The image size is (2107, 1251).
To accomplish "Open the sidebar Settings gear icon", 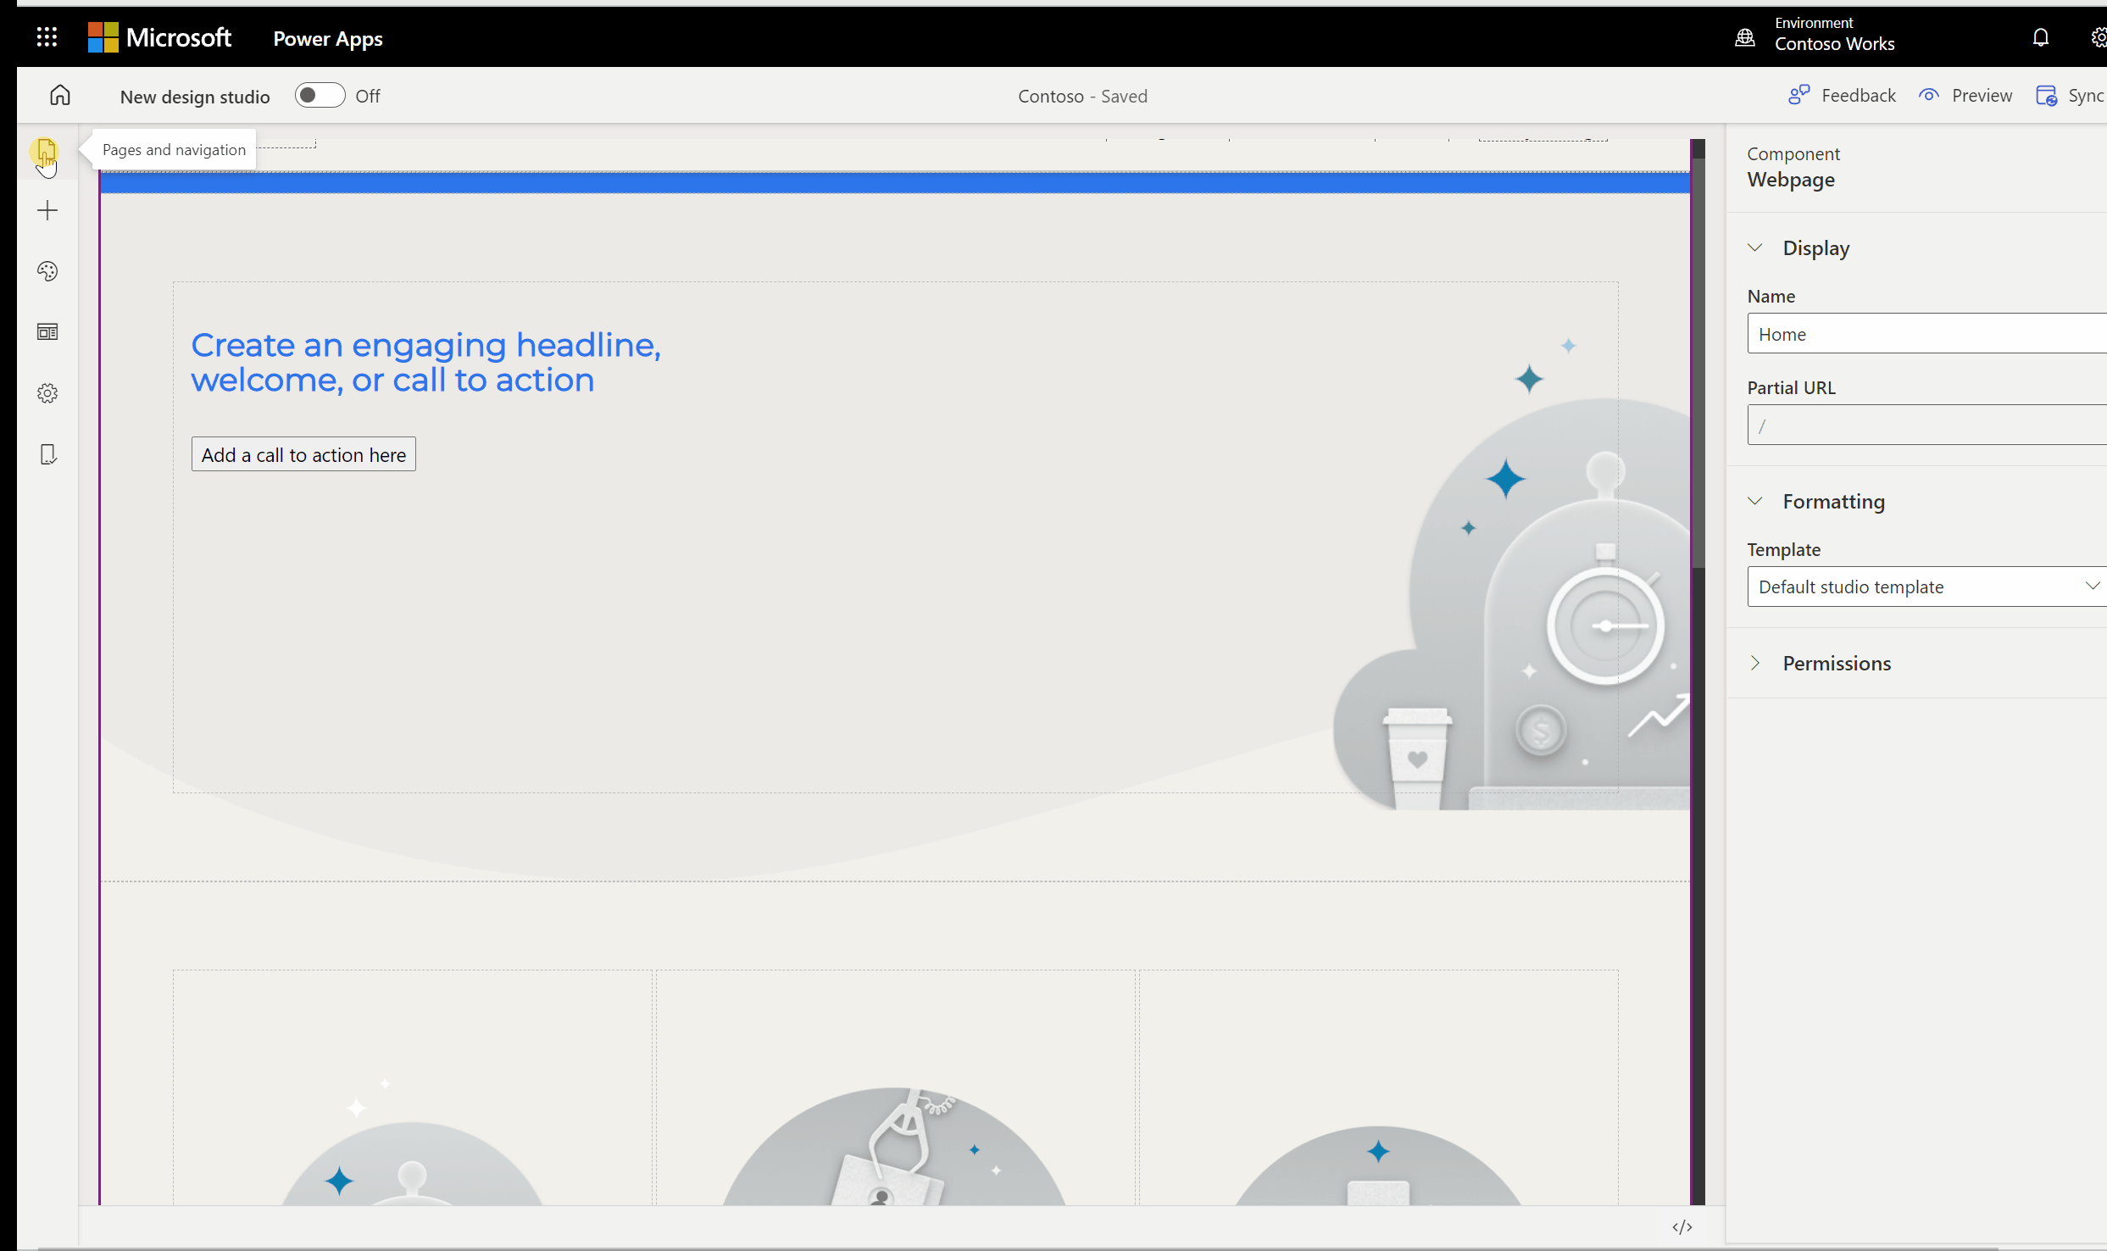I will tap(47, 393).
